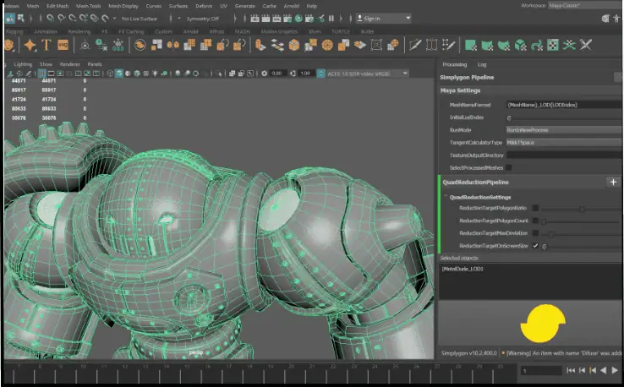The height and width of the screenshot is (387, 624).
Task: Adjust the ReductionTargetPolygonRatio slider
Action: point(583,208)
